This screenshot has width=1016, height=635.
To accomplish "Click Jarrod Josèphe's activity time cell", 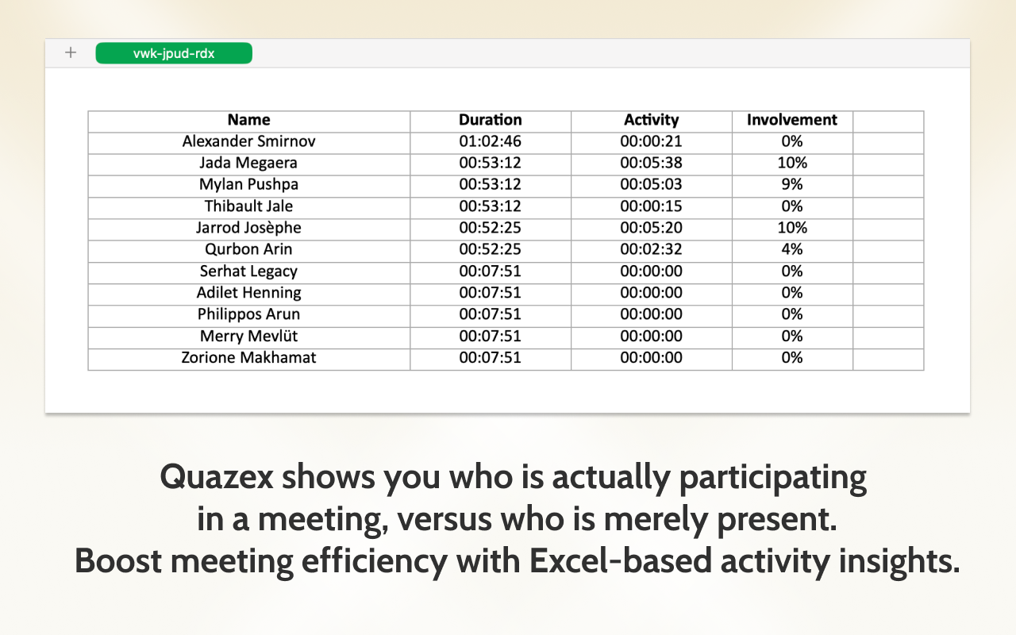I will [651, 228].
